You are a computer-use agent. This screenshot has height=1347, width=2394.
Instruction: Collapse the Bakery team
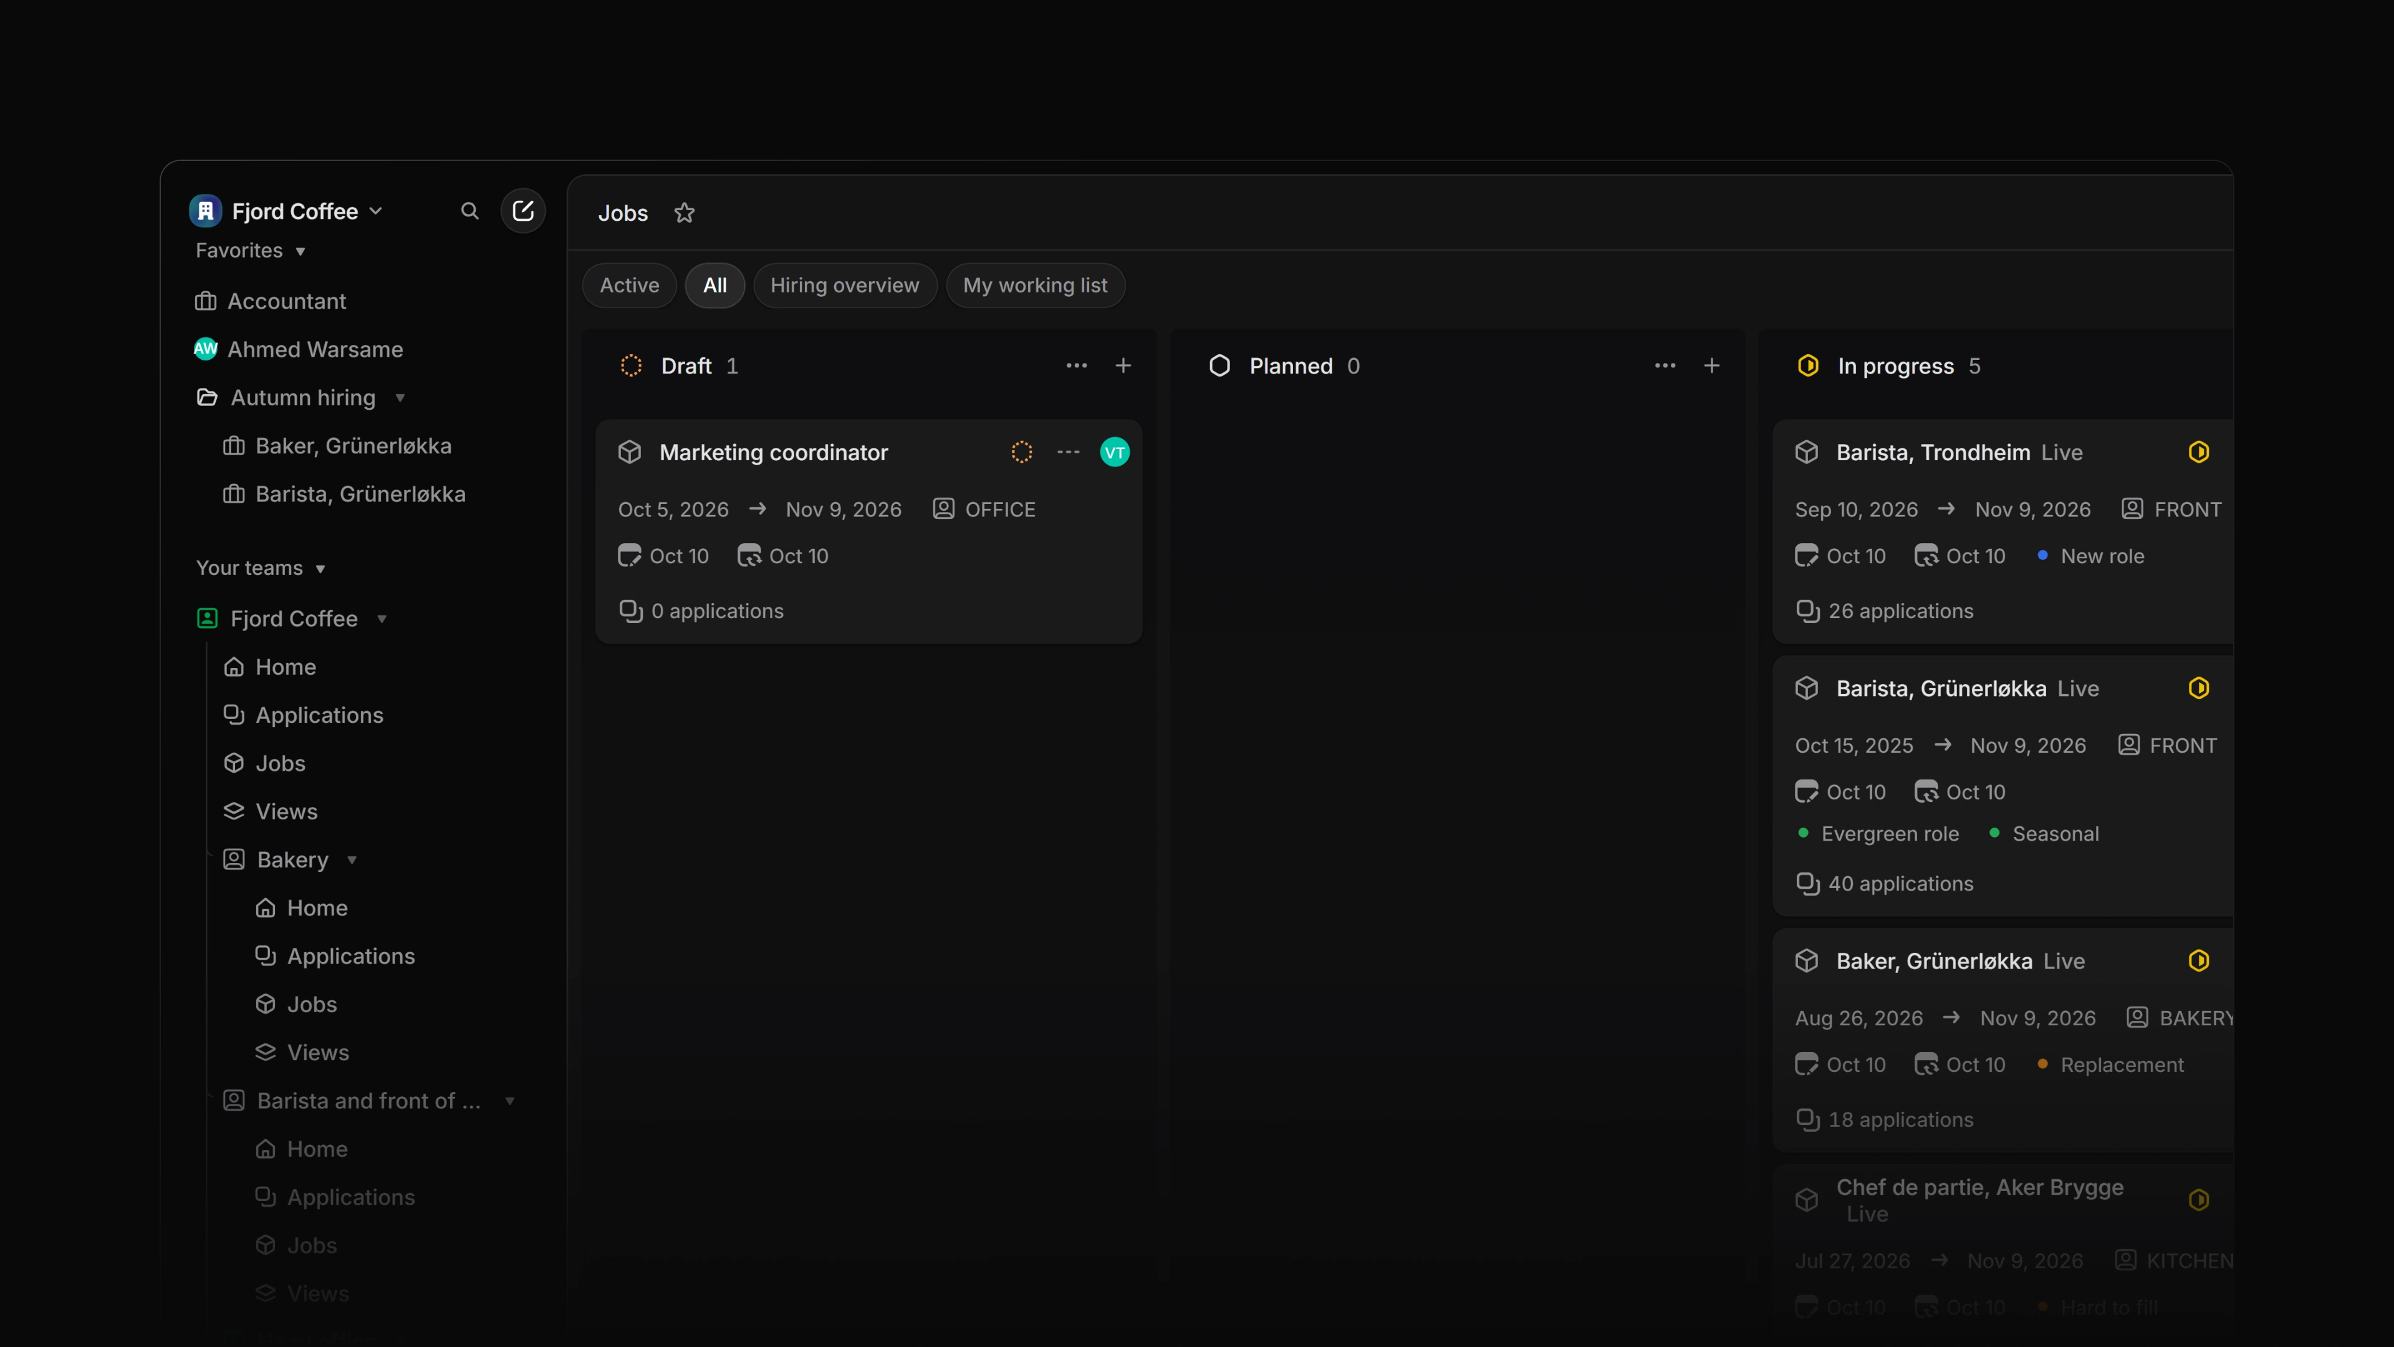pyautogui.click(x=351, y=860)
